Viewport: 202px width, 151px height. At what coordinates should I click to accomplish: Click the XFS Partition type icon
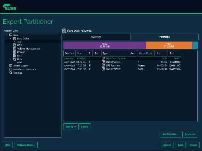[x=103, y=65]
